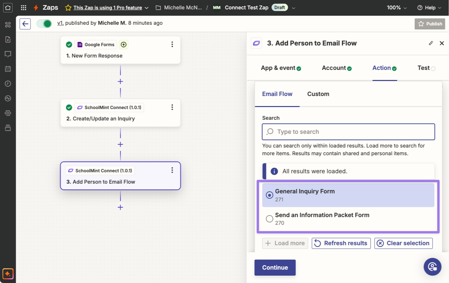Viewport: 449px width, 283px height.
Task: Add a step after New Form Response
Action: pos(120,82)
